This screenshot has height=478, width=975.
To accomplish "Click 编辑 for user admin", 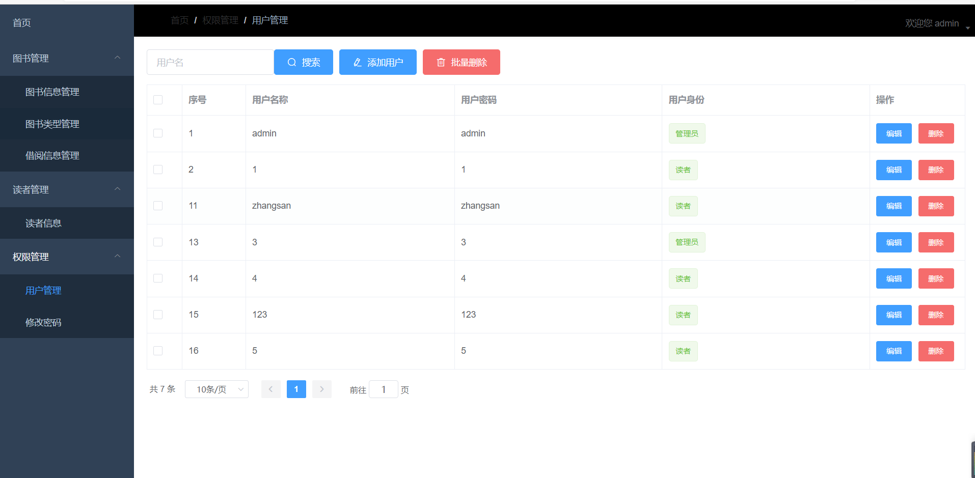I will pyautogui.click(x=894, y=133).
